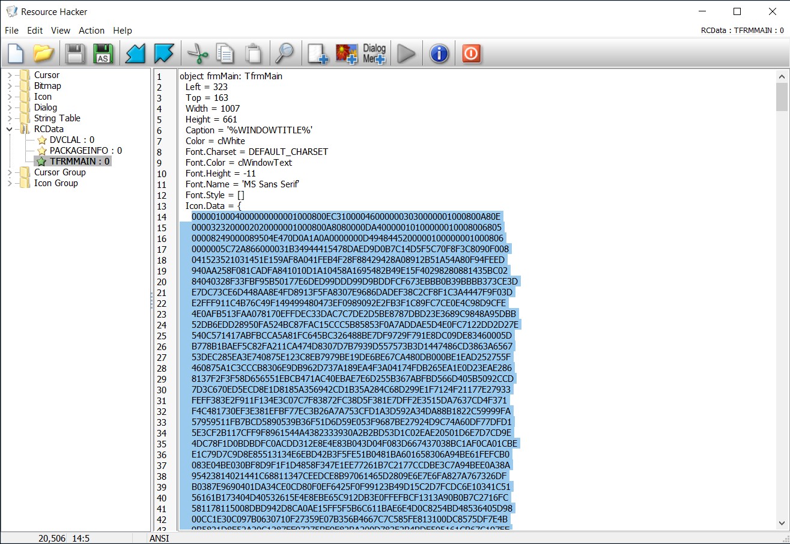This screenshot has width=790, height=544.
Task: Click the green Save As floppy icon
Action: [103, 53]
